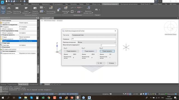Screen dimensions: 179x100
Task: Collapse the База данных group
Action: (x=1, y=21)
